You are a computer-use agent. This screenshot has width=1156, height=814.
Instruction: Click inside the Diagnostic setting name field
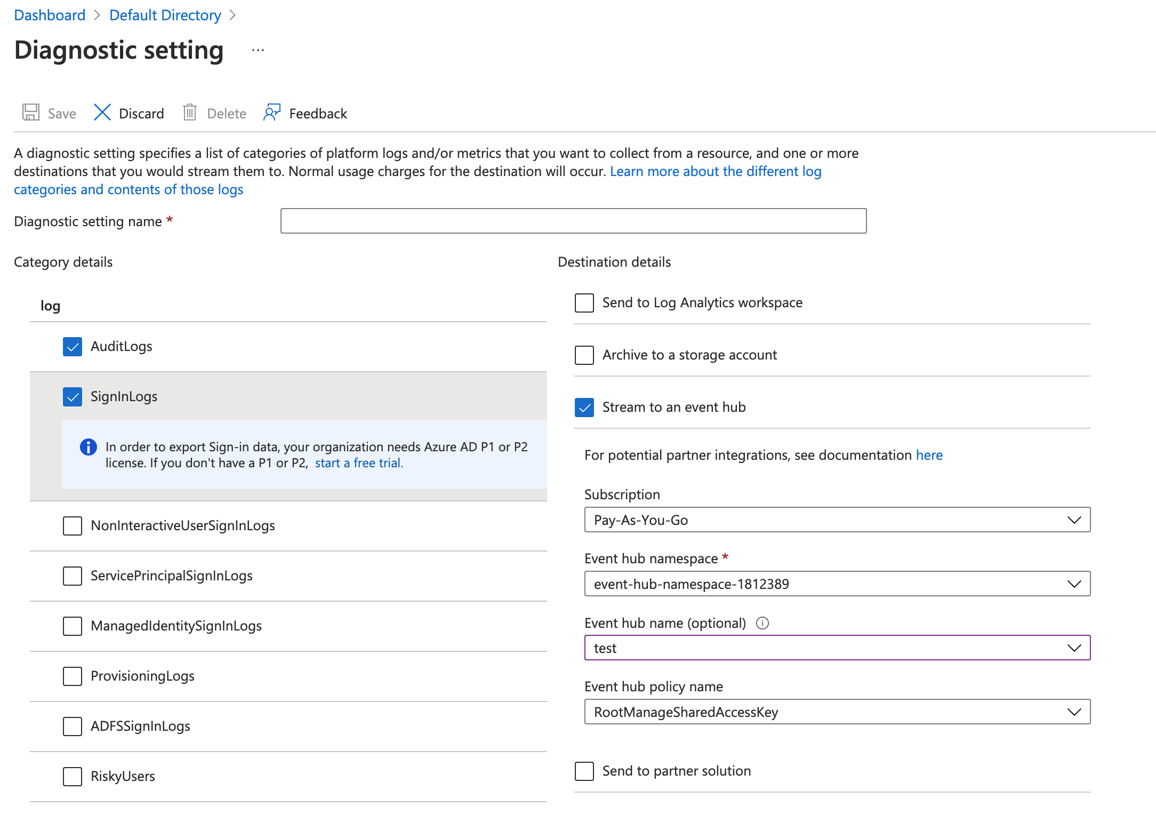pyautogui.click(x=572, y=220)
